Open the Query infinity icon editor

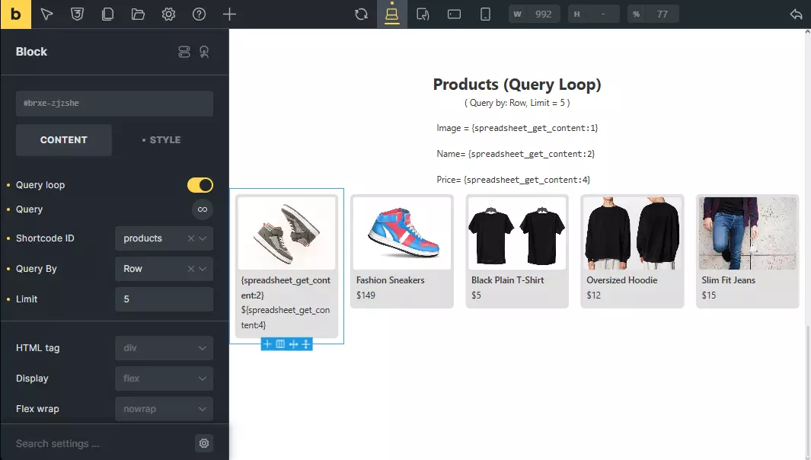203,209
